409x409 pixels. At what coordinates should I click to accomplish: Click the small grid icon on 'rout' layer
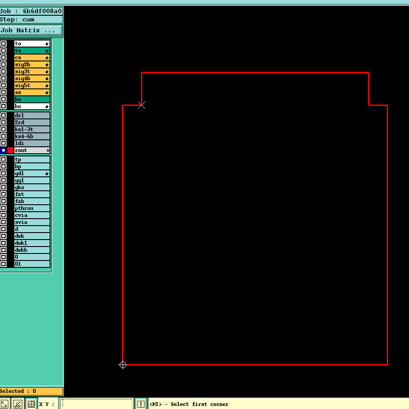(x=48, y=150)
